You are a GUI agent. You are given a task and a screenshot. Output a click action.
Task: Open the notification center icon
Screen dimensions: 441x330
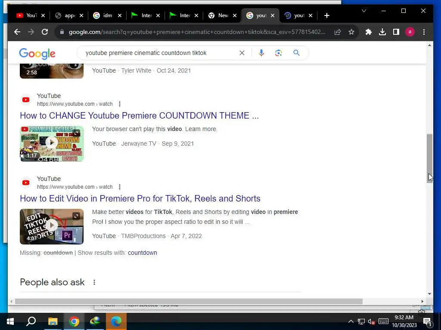pos(428,321)
